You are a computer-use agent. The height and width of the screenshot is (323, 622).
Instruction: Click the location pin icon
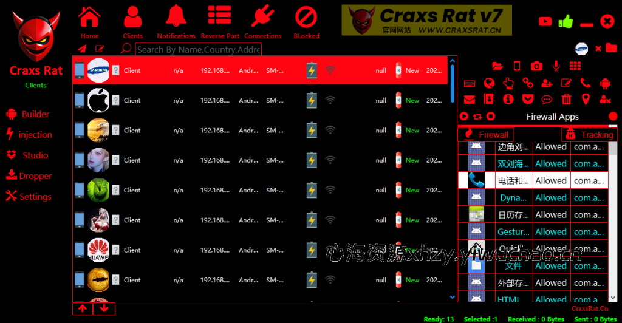[x=586, y=99]
